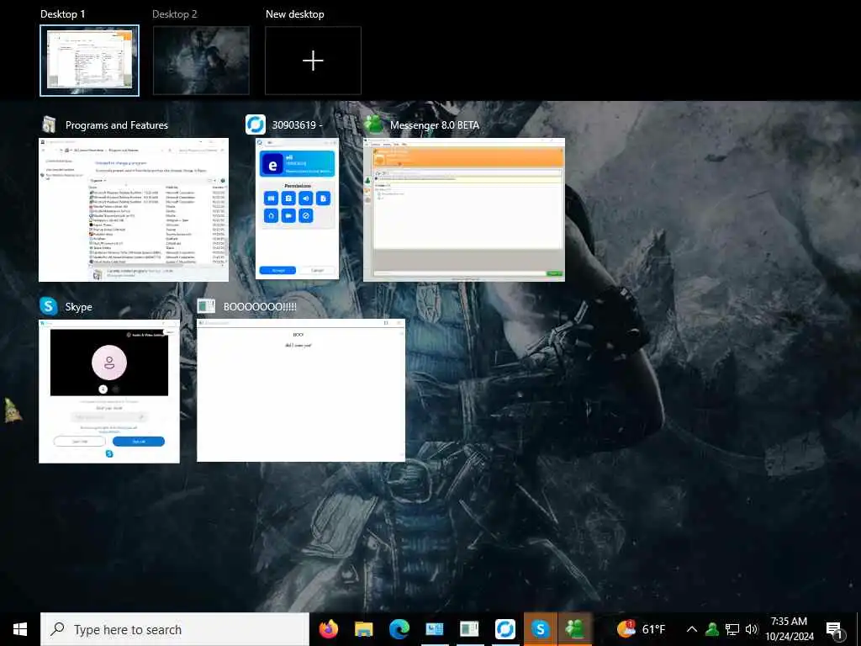The height and width of the screenshot is (646, 861).
Task: Select the BOOOOOOOO!!!!! window thumbnail
Action: (301, 390)
